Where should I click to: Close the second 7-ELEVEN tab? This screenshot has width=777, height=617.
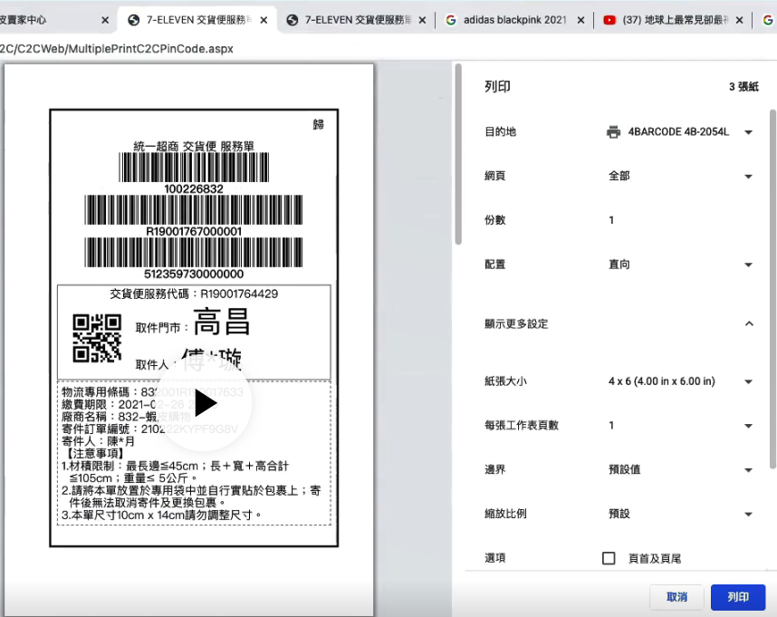[422, 20]
